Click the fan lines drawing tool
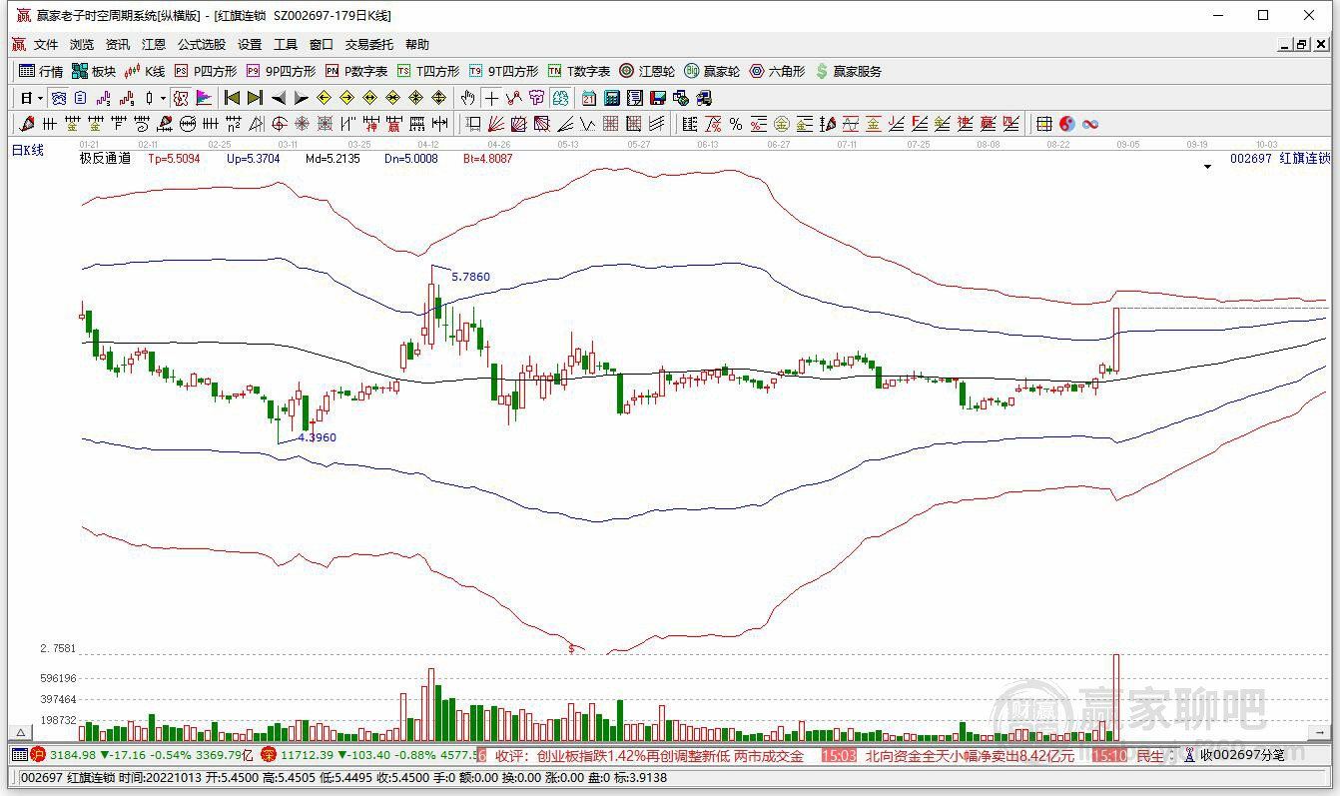 click(496, 124)
